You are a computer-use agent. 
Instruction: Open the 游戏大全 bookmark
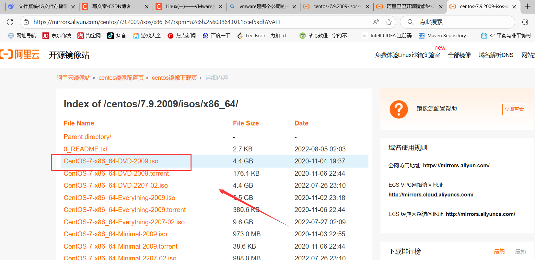coord(147,36)
